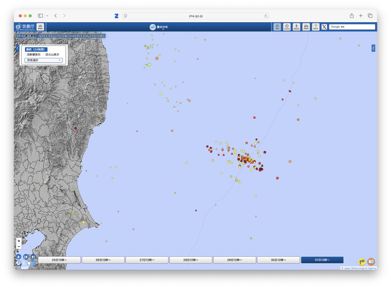Go back with Safari back arrow

point(55,16)
